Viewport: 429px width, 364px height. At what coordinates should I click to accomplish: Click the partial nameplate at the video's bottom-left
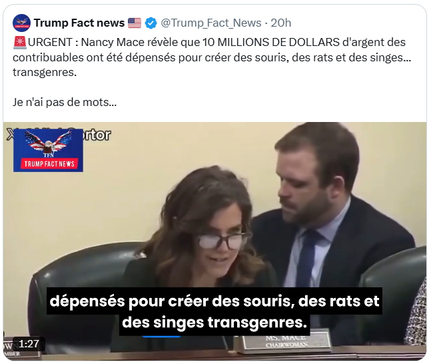click(21, 350)
